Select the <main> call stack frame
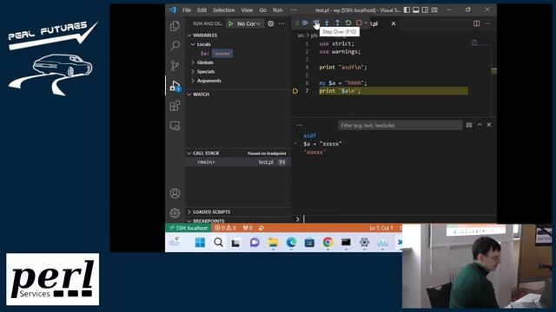 [237, 162]
